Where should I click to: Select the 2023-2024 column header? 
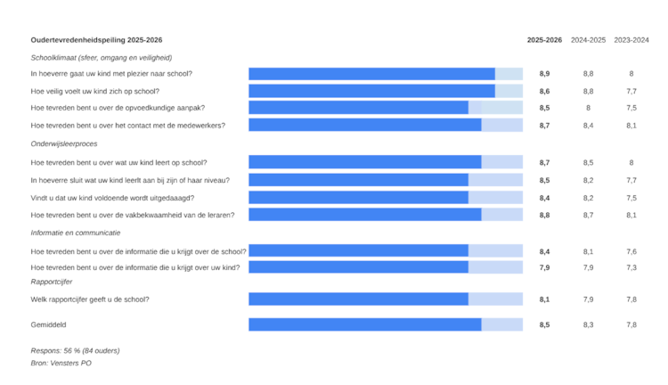[631, 40]
